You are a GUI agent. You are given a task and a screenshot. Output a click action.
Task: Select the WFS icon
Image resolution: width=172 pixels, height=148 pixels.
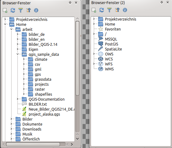click(x=101, y=64)
